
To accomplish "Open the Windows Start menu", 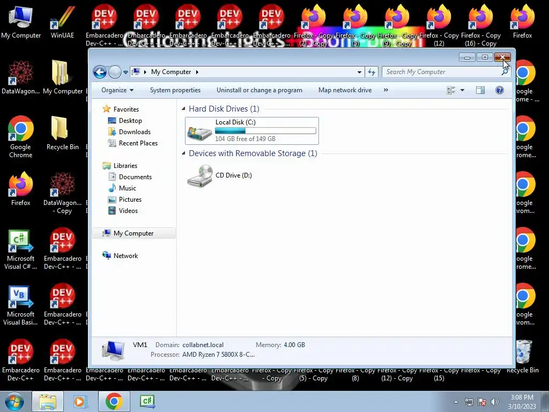I will 14,402.
